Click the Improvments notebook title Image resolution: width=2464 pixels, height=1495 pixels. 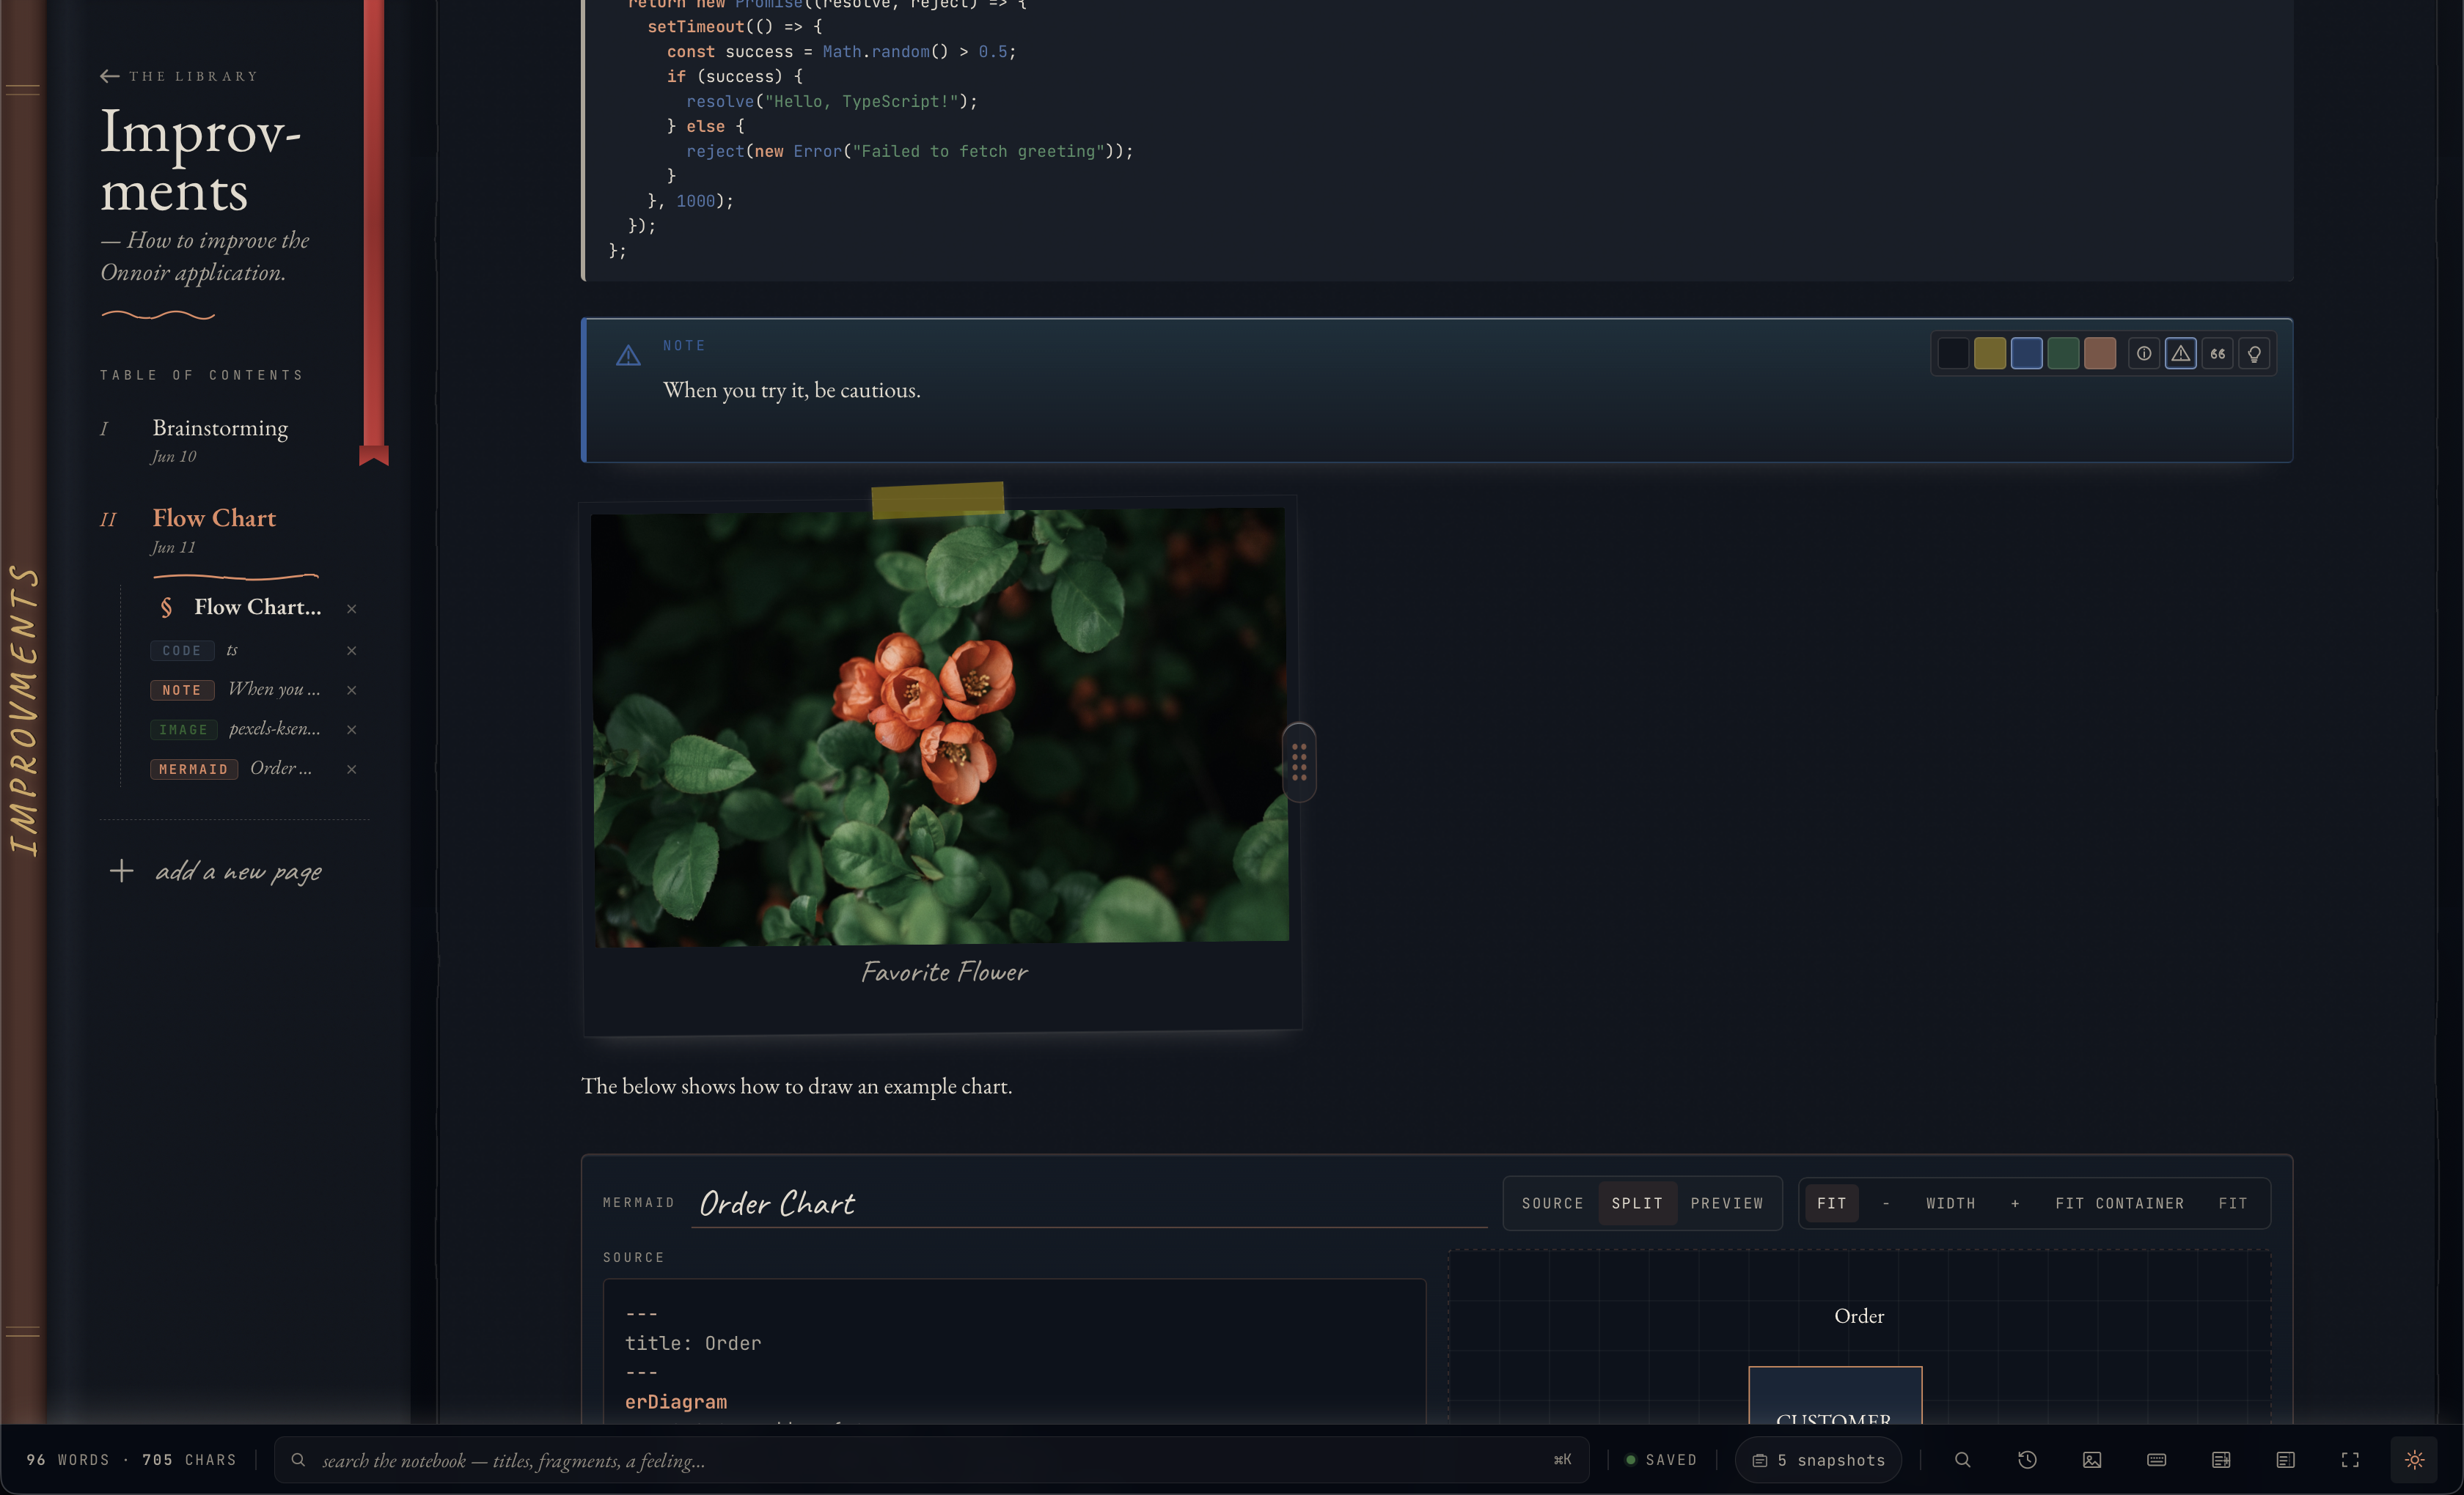[200, 160]
